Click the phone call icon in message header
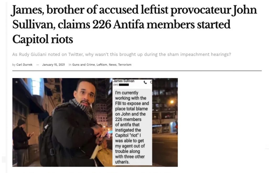269x173 pixels. pyautogui.click(x=145, y=82)
